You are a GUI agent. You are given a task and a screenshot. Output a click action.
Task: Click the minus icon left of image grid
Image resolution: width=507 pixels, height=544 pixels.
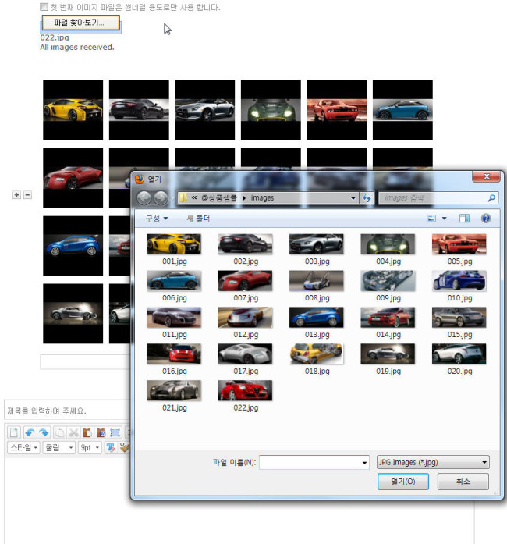pos(27,194)
